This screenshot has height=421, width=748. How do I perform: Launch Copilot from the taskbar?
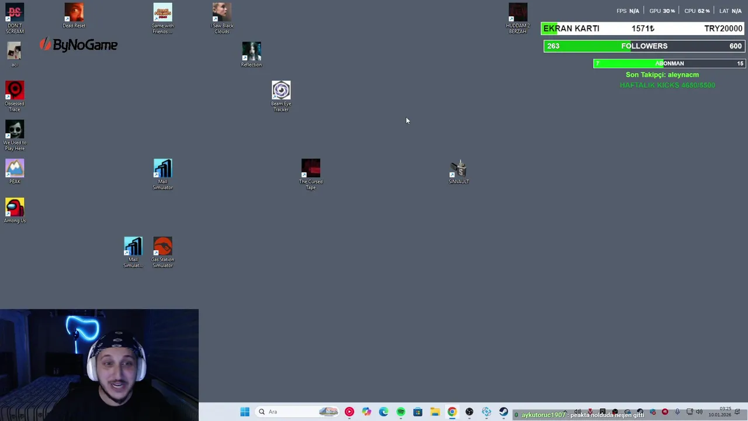[366, 412]
